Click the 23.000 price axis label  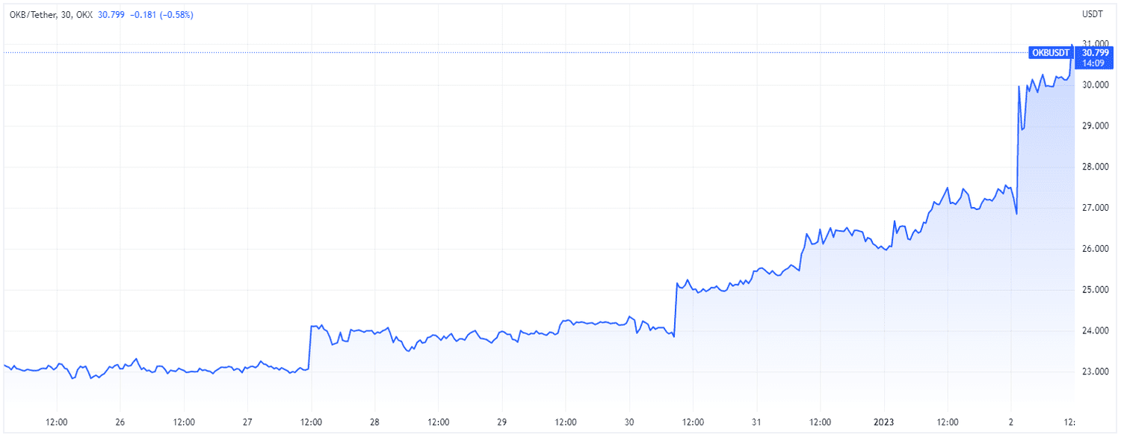point(1095,371)
